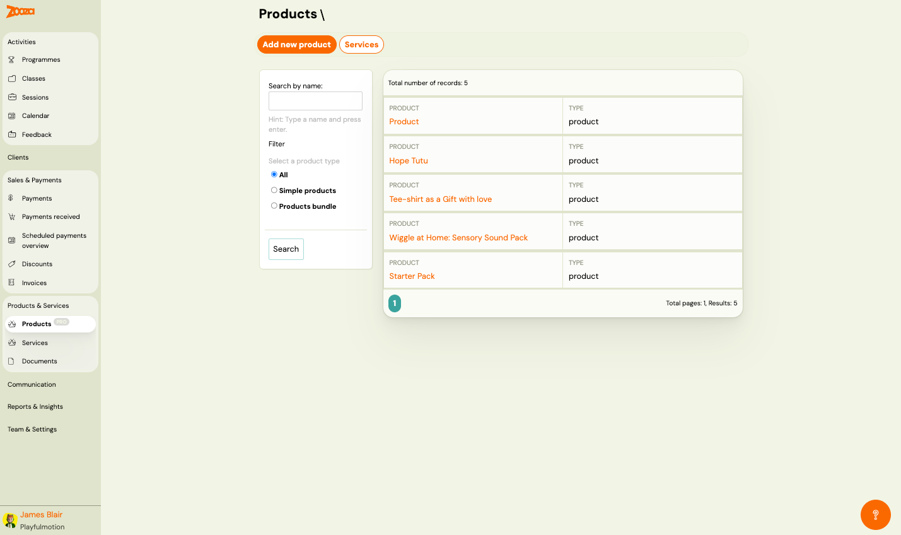Open the Hope Tutu product link
Viewport: 901px width, 535px height.
pos(408,161)
